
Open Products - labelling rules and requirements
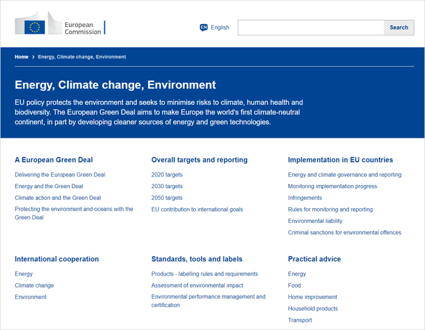pyautogui.click(x=205, y=274)
